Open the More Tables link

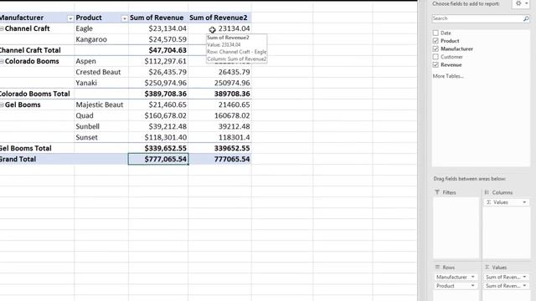point(448,76)
